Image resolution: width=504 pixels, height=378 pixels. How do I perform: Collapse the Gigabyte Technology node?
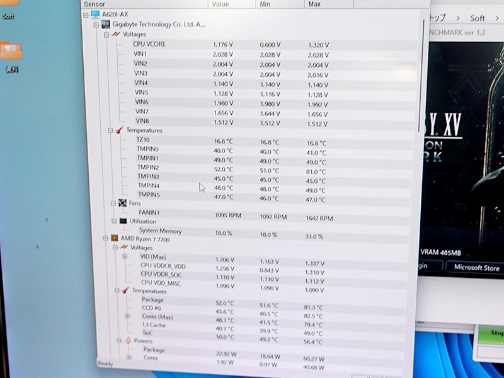point(96,25)
